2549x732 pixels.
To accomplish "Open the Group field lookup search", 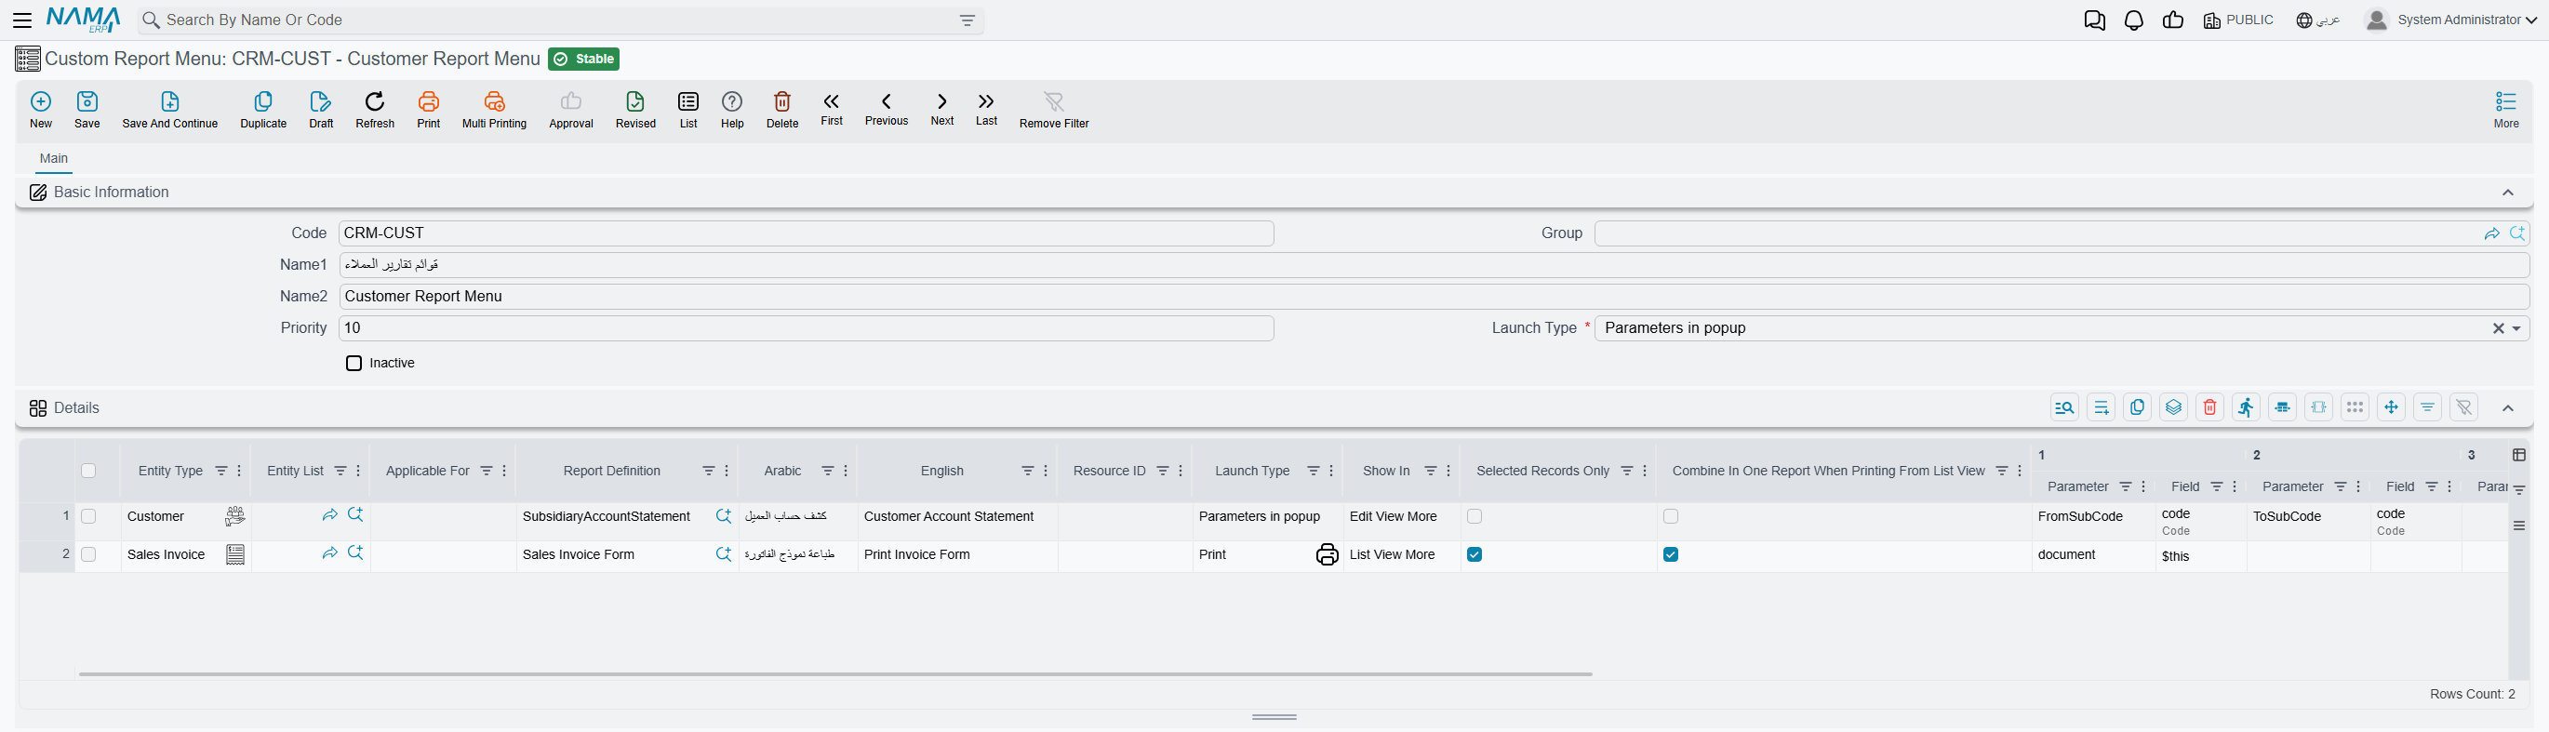I will (x=2517, y=233).
